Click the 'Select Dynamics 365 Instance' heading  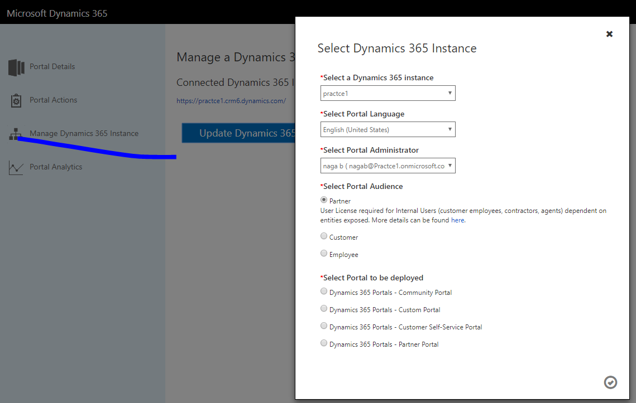click(x=397, y=48)
